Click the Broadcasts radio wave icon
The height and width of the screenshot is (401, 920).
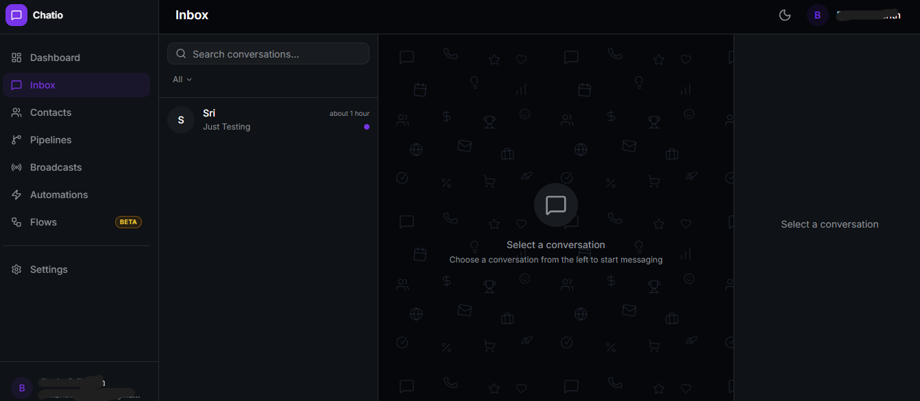(16, 167)
